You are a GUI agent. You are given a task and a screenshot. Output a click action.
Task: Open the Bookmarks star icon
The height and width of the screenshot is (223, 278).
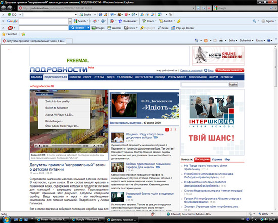120,21
